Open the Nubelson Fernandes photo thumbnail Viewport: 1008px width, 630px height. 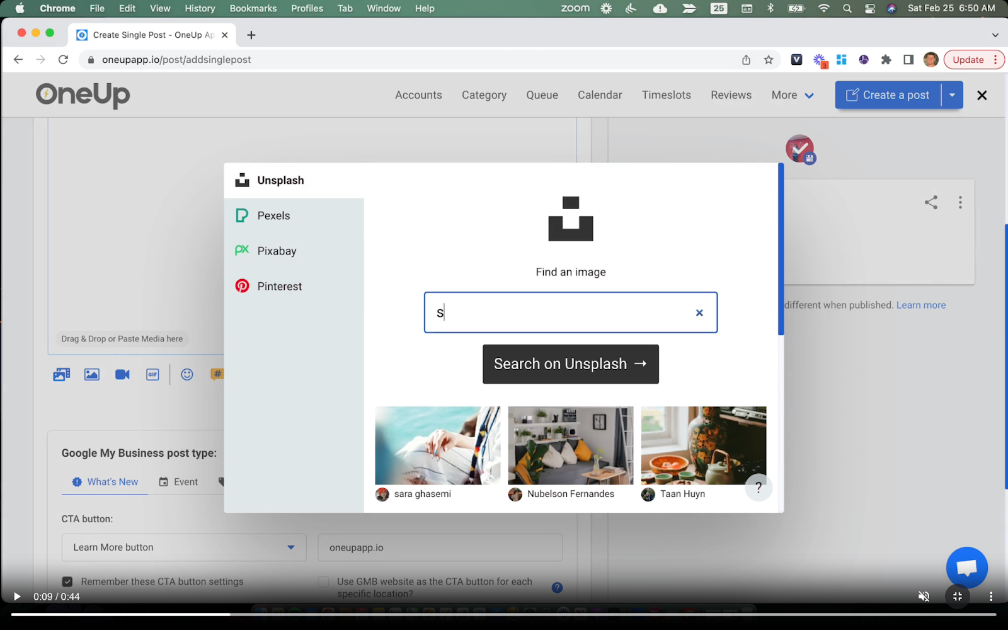point(571,445)
